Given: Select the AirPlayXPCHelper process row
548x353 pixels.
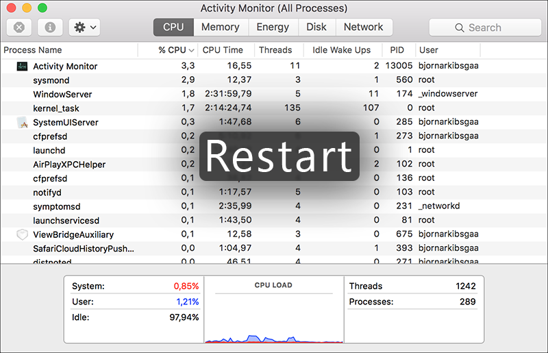Looking at the screenshot, I should click(x=274, y=165).
